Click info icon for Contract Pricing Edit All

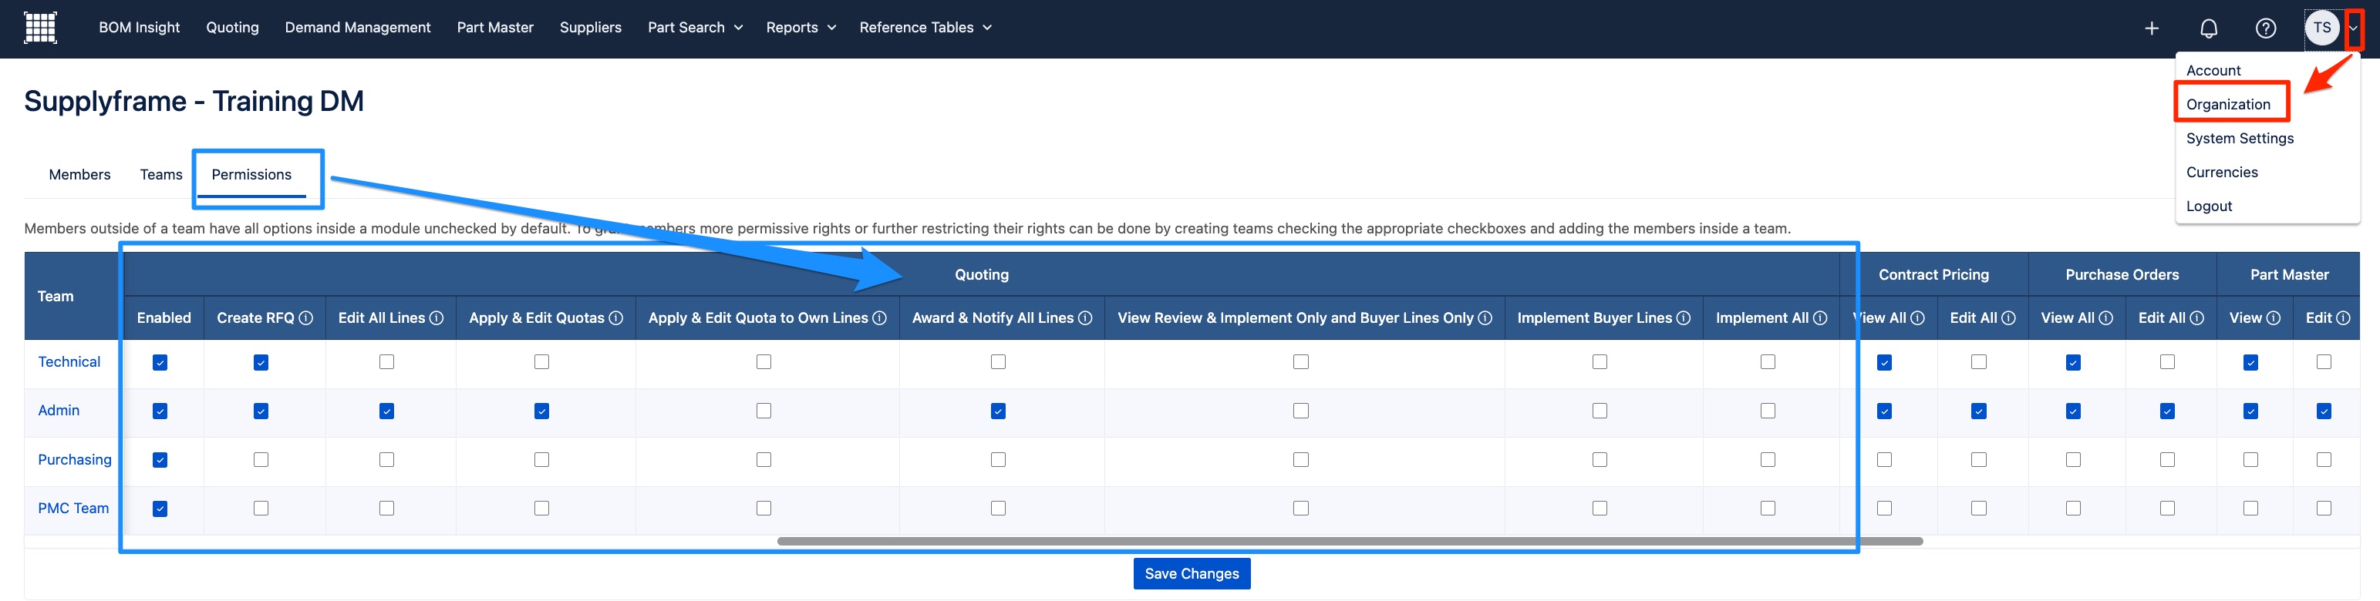point(2008,317)
